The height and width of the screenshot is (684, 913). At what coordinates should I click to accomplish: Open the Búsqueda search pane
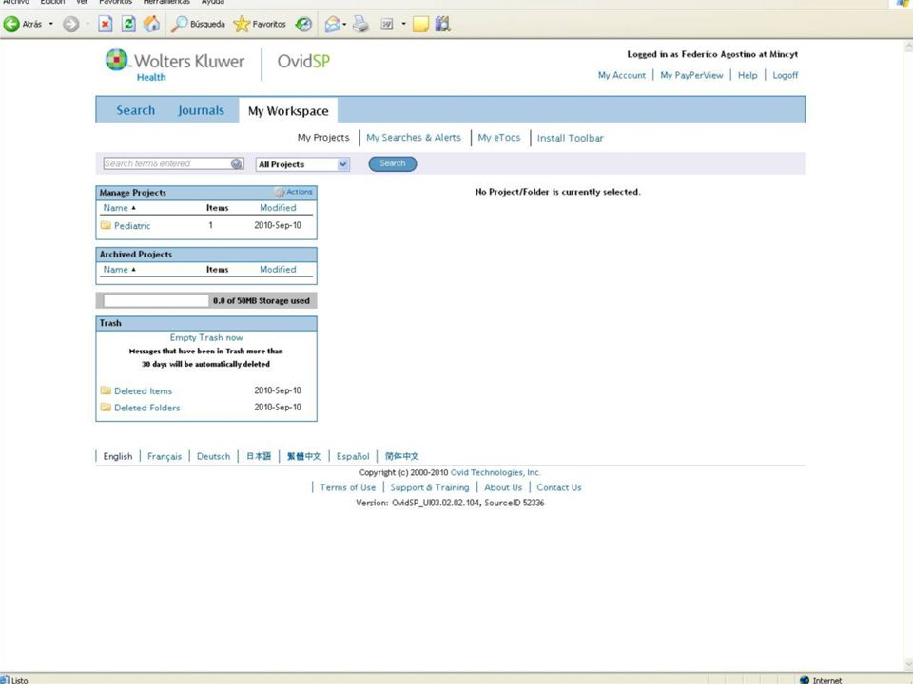click(x=198, y=24)
